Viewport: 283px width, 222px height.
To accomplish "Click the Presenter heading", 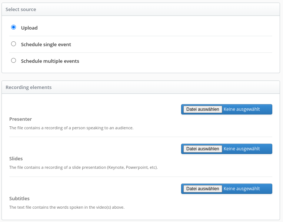I will (20, 119).
